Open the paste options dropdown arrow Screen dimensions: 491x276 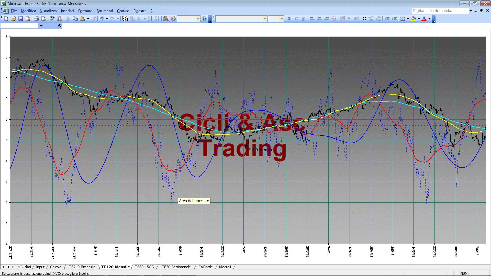tap(88, 19)
